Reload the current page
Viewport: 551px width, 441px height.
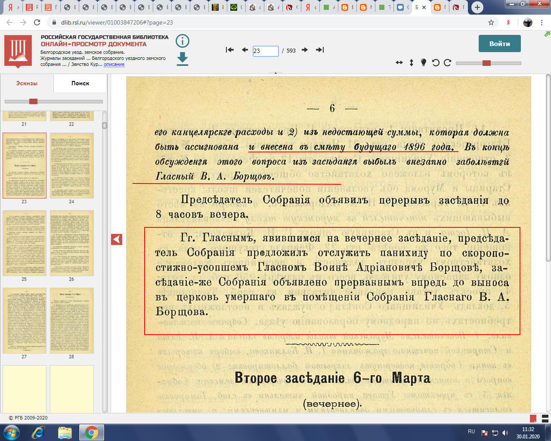[x=37, y=22]
